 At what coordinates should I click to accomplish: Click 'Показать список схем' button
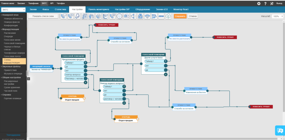pyautogui.click(x=43, y=16)
